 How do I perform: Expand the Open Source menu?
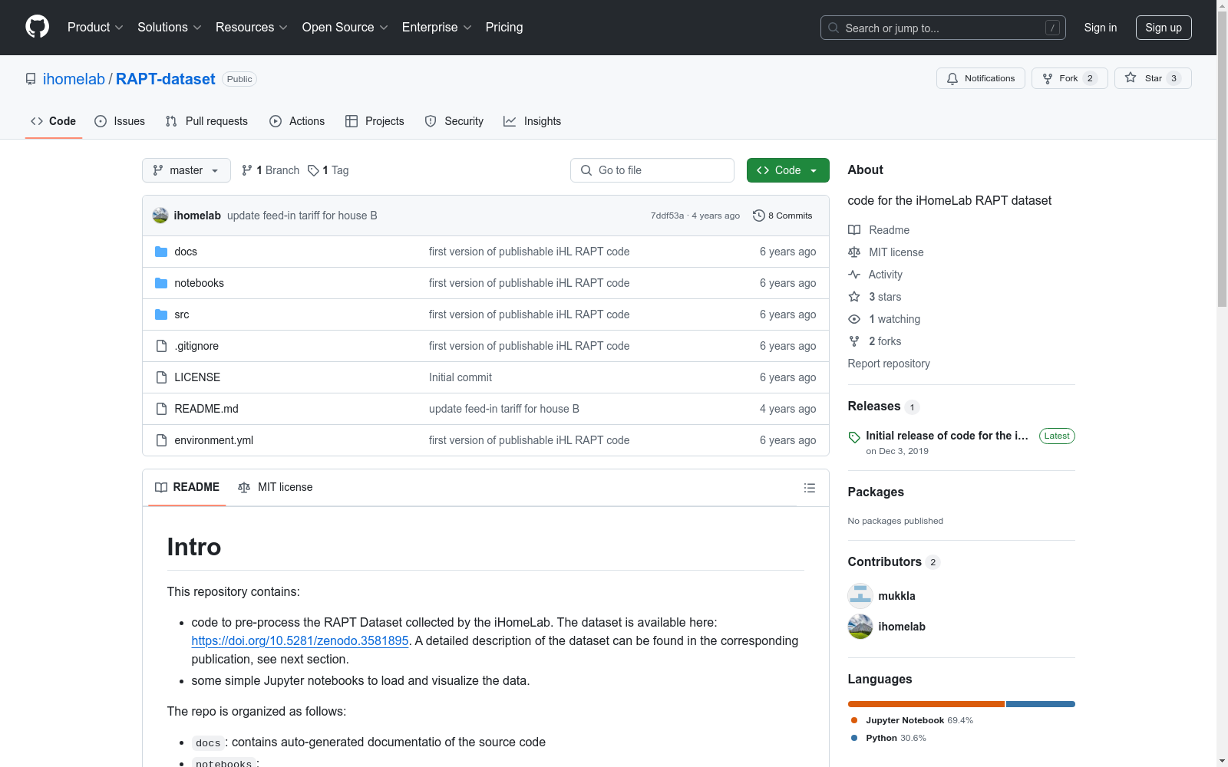(x=345, y=28)
